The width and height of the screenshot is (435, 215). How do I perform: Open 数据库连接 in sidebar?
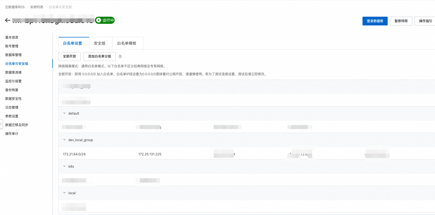(x=13, y=72)
